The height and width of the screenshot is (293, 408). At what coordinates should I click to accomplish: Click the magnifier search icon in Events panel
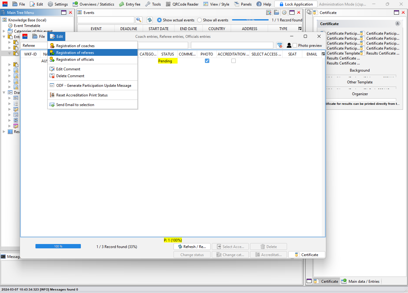[x=139, y=20]
